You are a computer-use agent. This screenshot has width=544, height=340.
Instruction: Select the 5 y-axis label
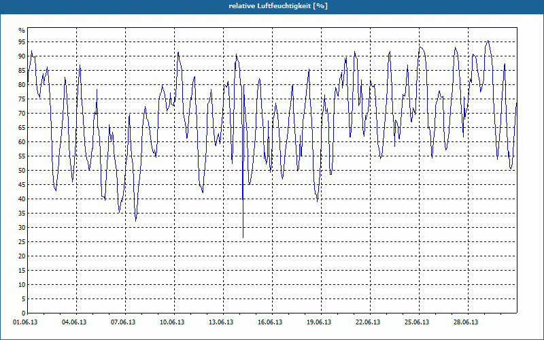(x=24, y=299)
